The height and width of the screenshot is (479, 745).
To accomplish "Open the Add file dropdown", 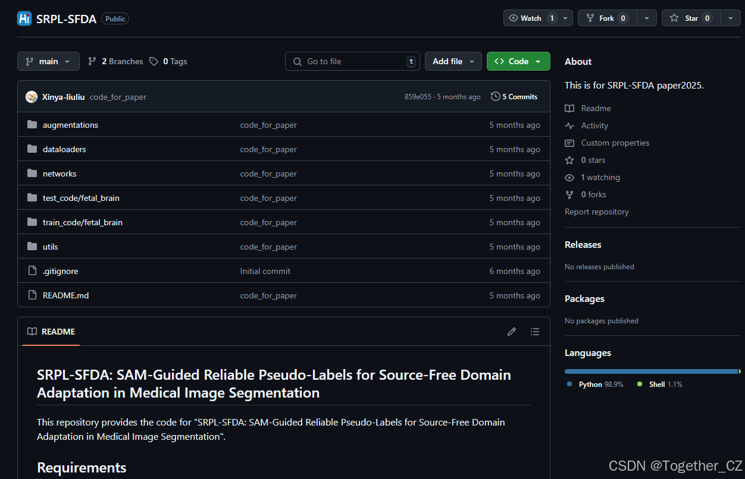I will pyautogui.click(x=453, y=61).
